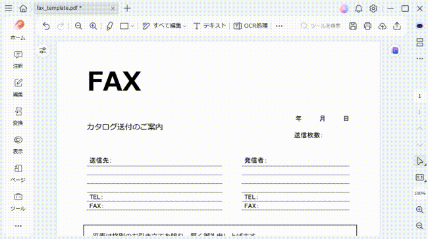The image size is (428, 239).
Task: Open the 100% zoom level selector
Action: pos(420,193)
